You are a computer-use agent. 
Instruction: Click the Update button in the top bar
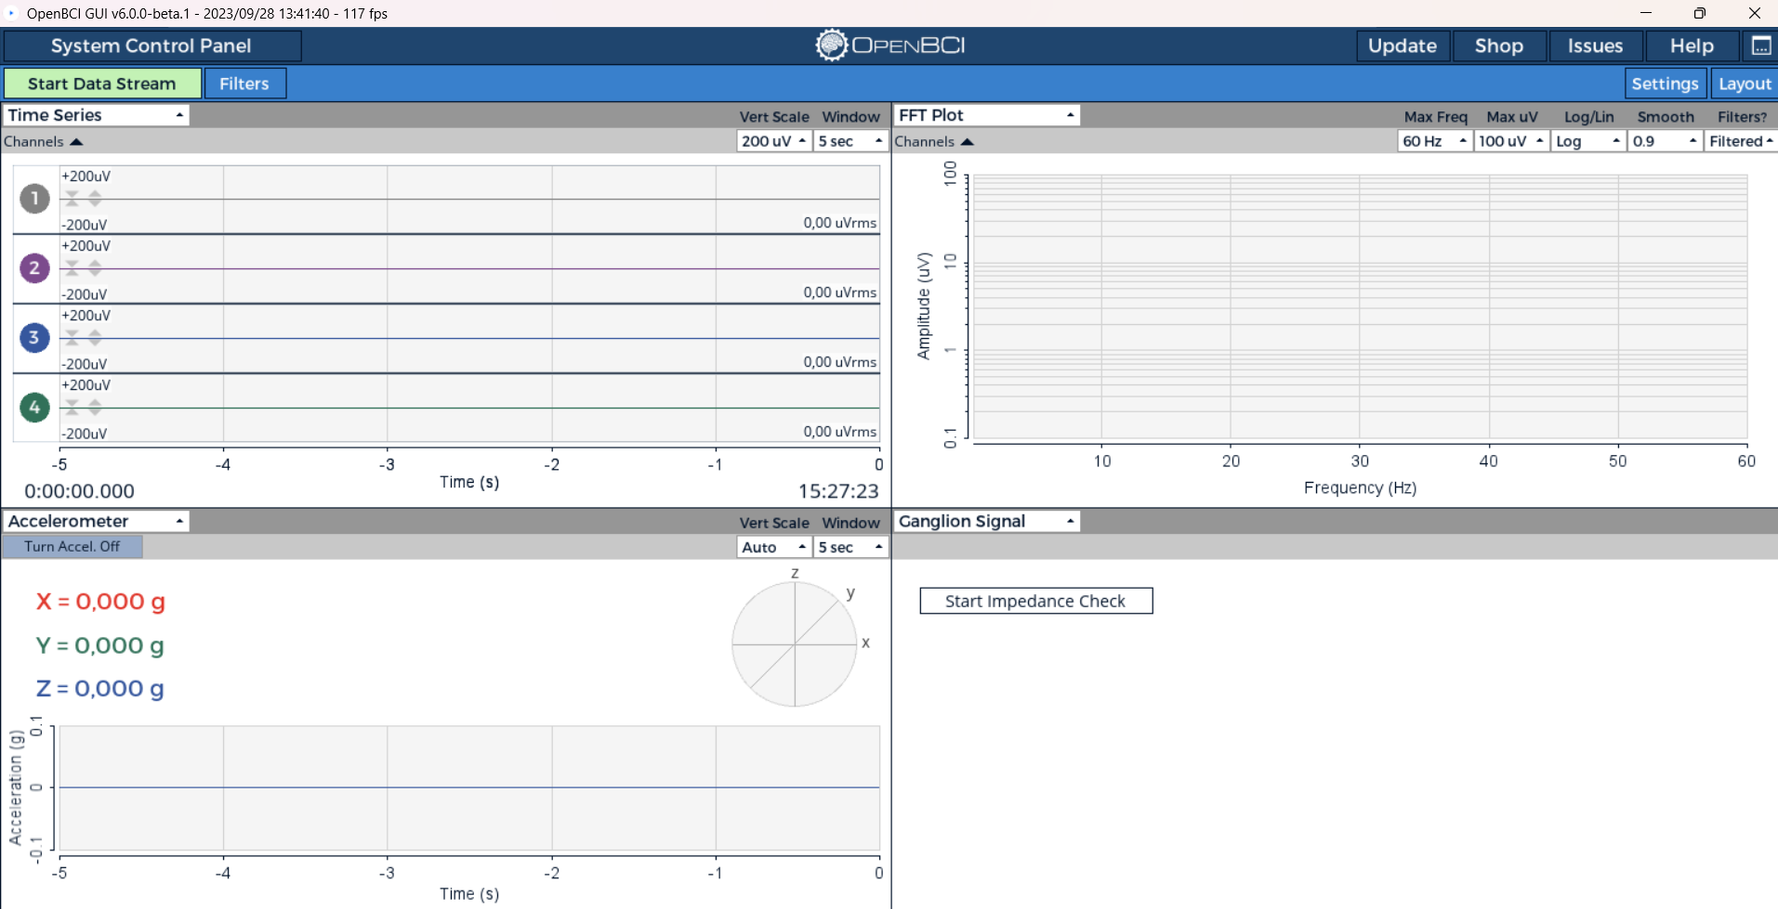coord(1403,45)
